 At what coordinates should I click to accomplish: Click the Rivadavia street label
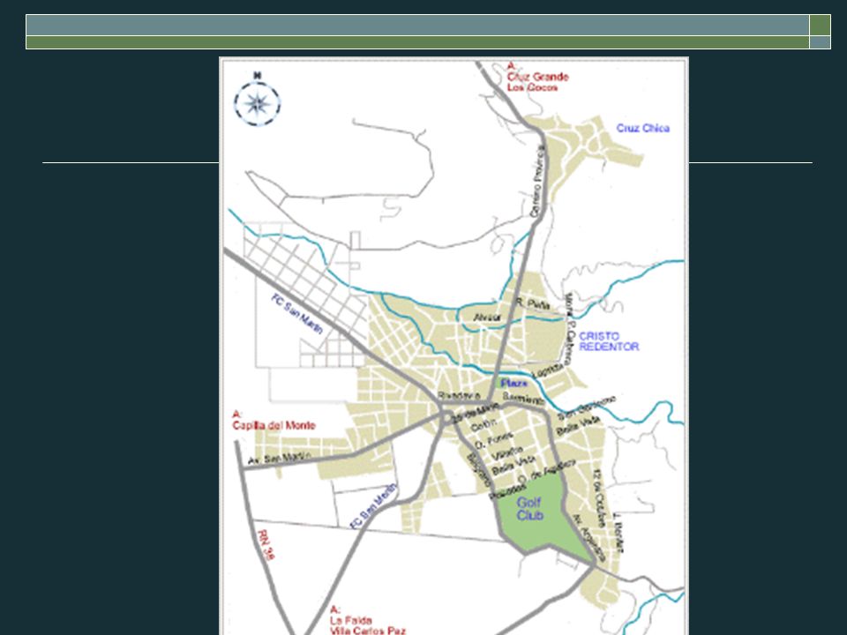[459, 396]
